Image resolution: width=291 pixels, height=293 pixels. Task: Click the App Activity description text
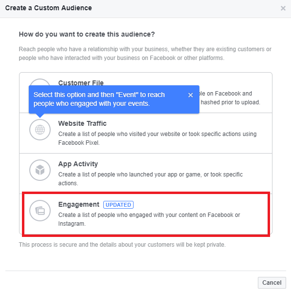coord(150,179)
